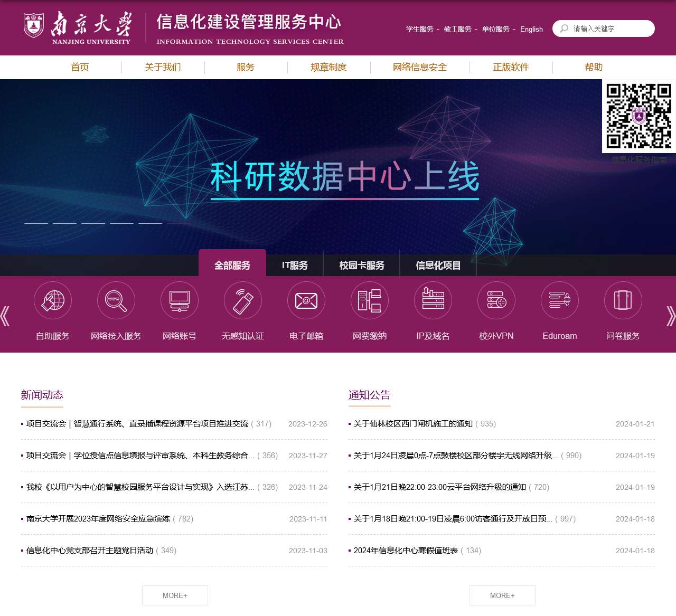
Task: Select the 自助服务 self-service icon
Action: click(x=52, y=300)
